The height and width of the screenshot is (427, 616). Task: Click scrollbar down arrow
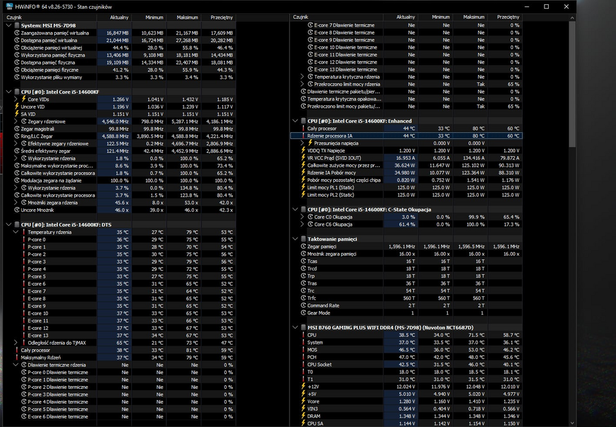coord(572,423)
